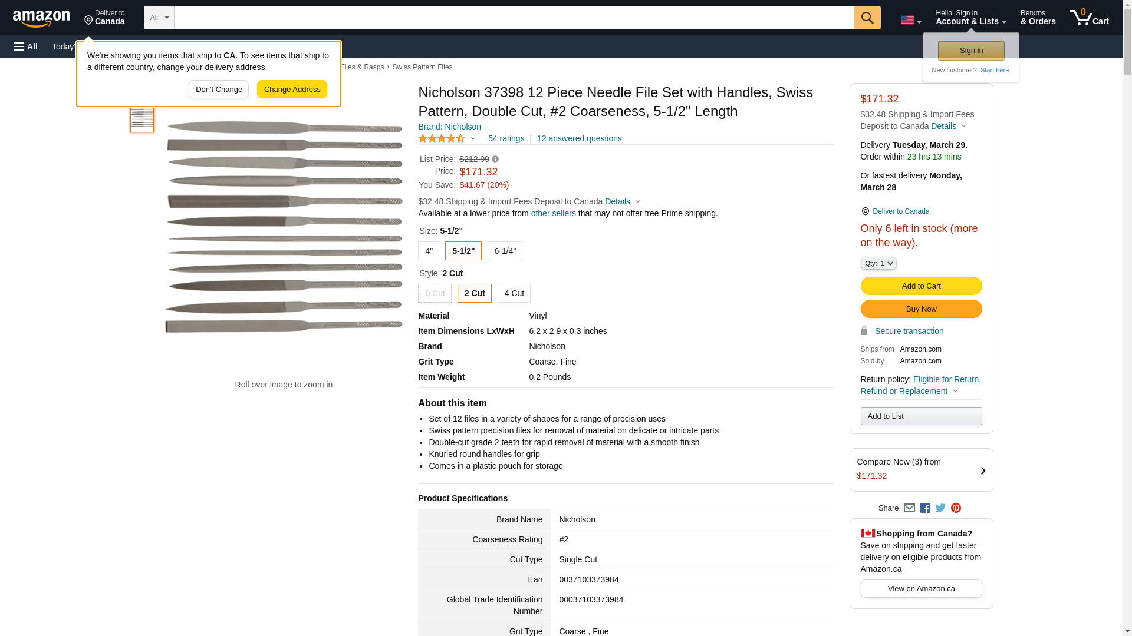Expand the language flag selector

910,20
